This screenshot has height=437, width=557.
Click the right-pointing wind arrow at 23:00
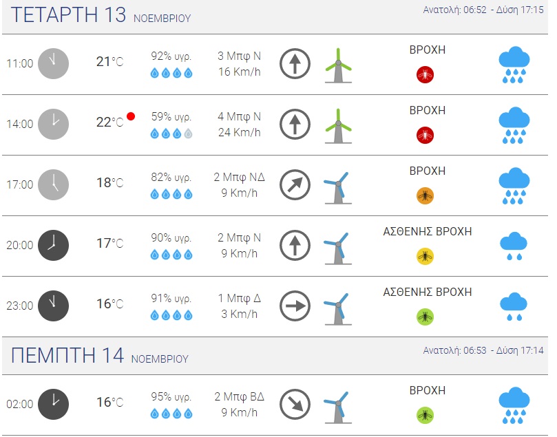tap(295, 306)
